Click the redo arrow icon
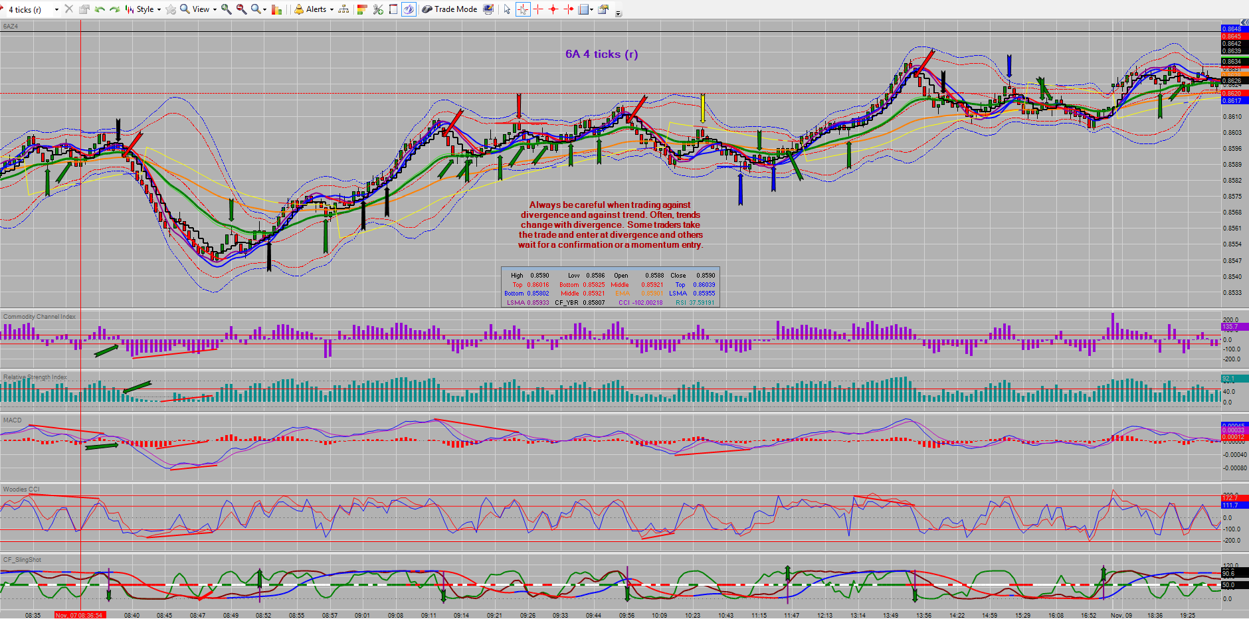 pos(114,9)
